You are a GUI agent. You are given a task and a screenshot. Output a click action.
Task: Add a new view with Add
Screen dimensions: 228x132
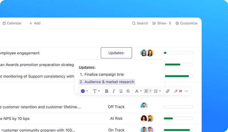(x=35, y=23)
